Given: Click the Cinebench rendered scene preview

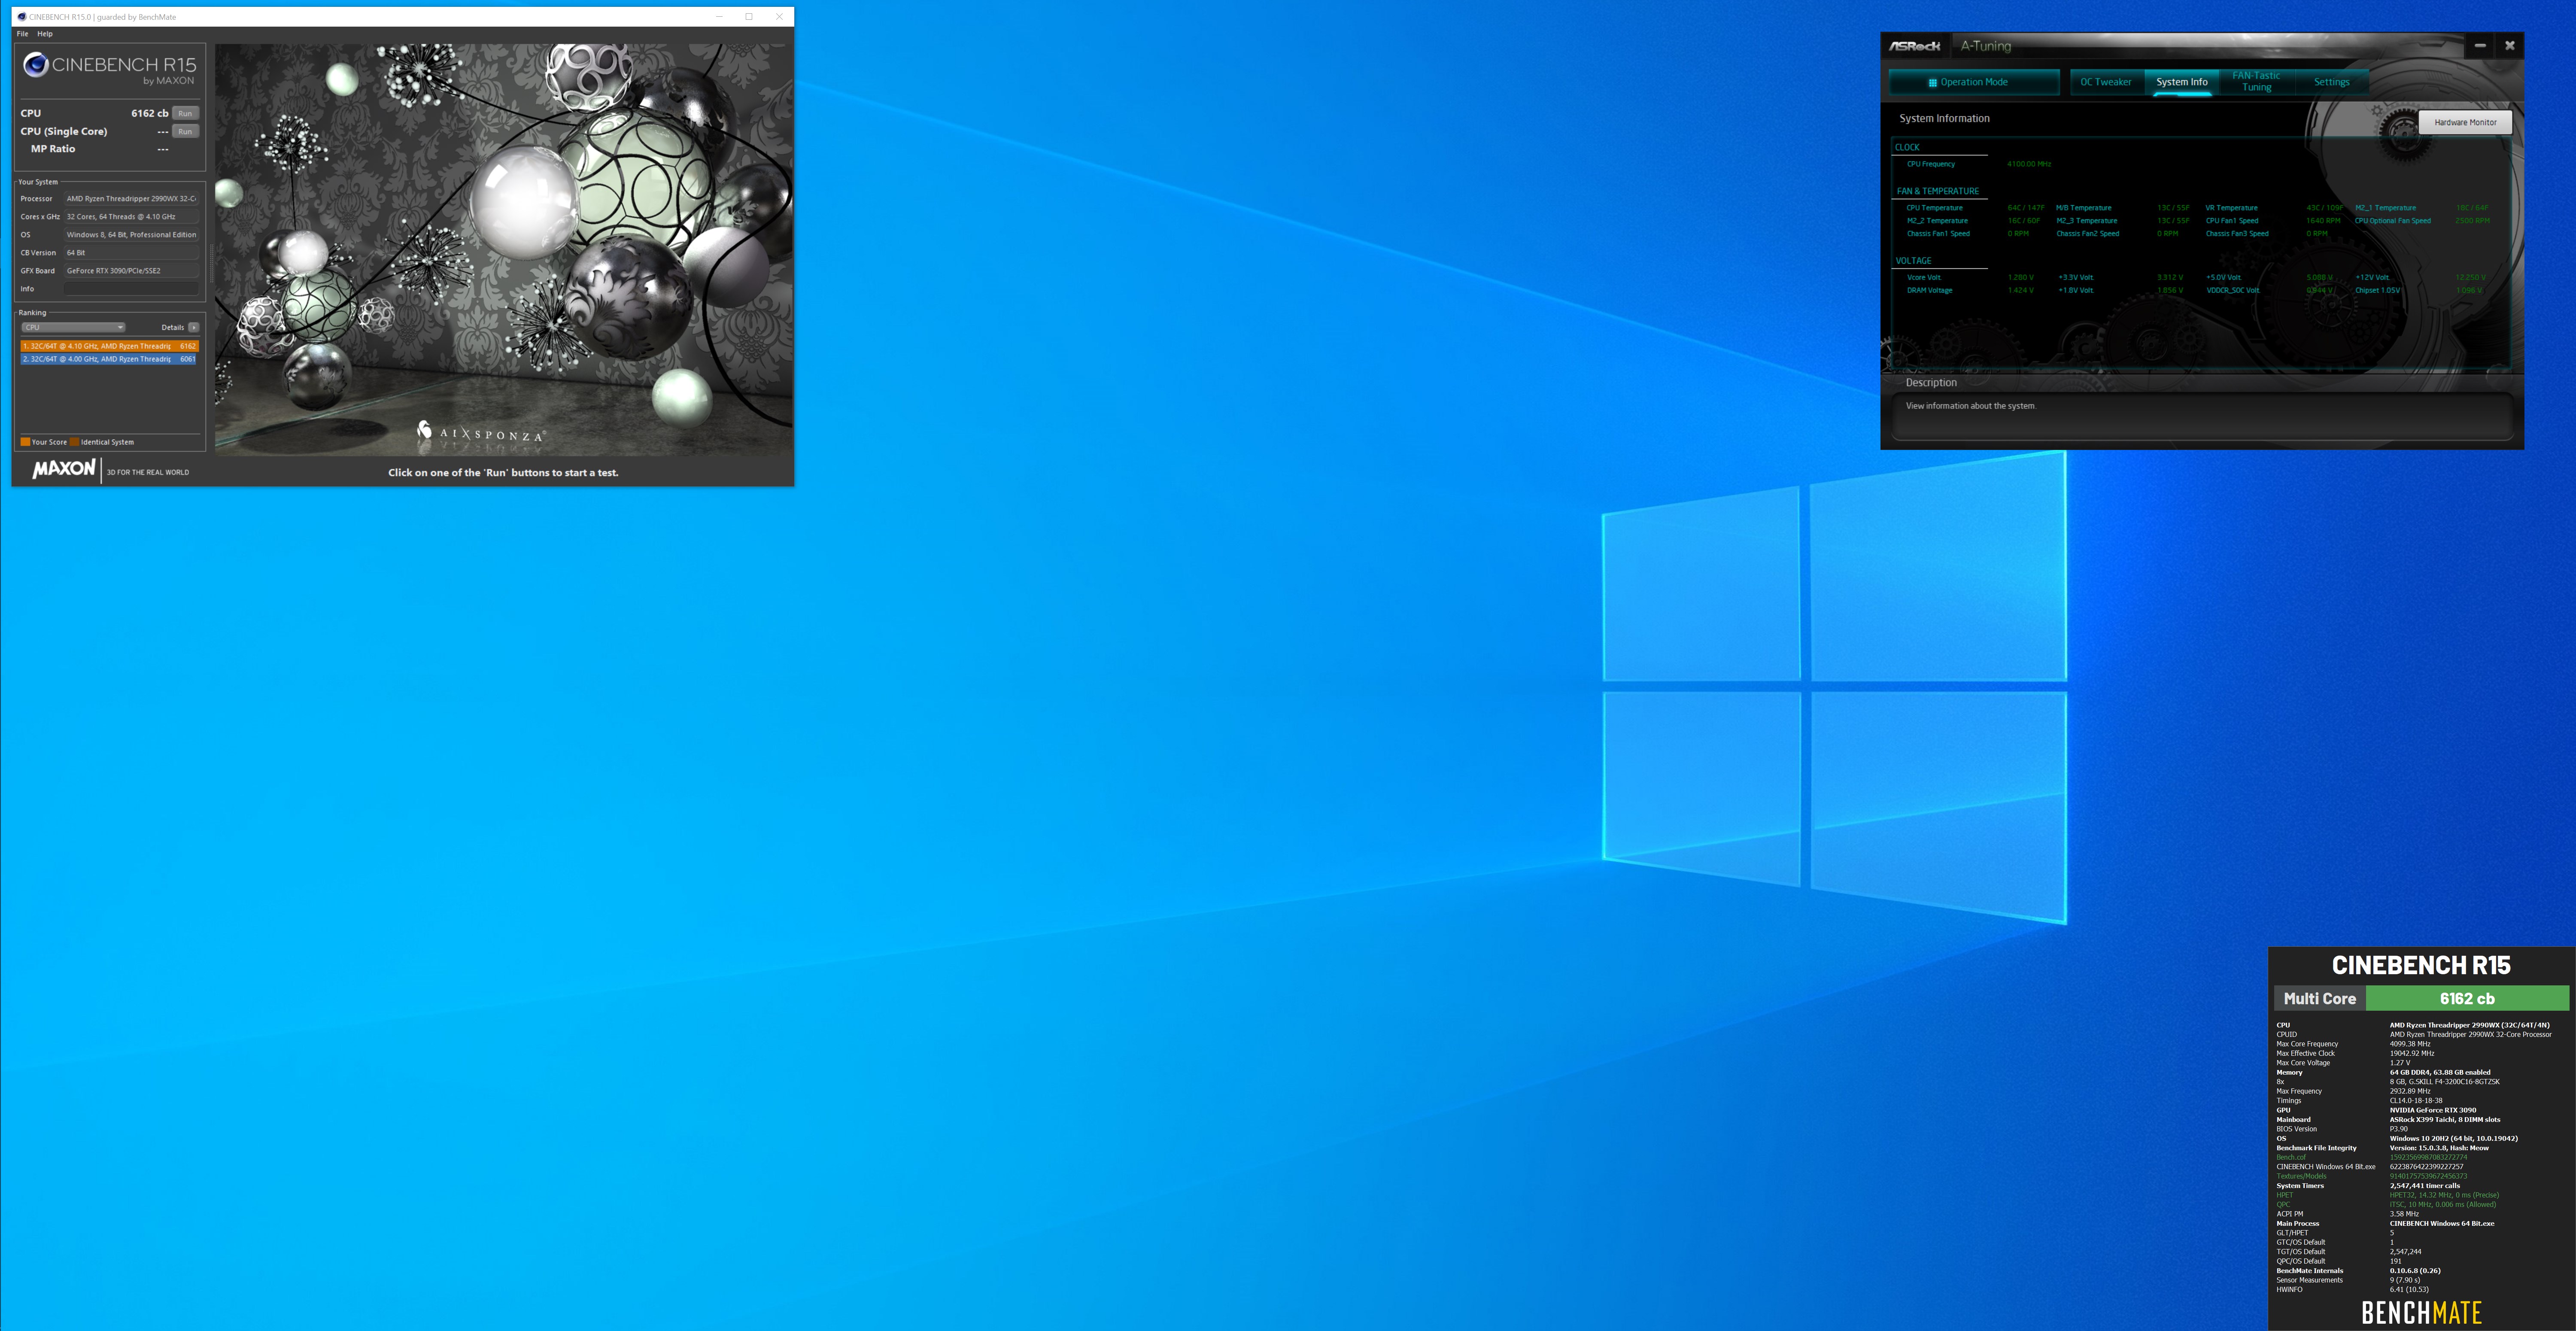Looking at the screenshot, I should tap(503, 249).
